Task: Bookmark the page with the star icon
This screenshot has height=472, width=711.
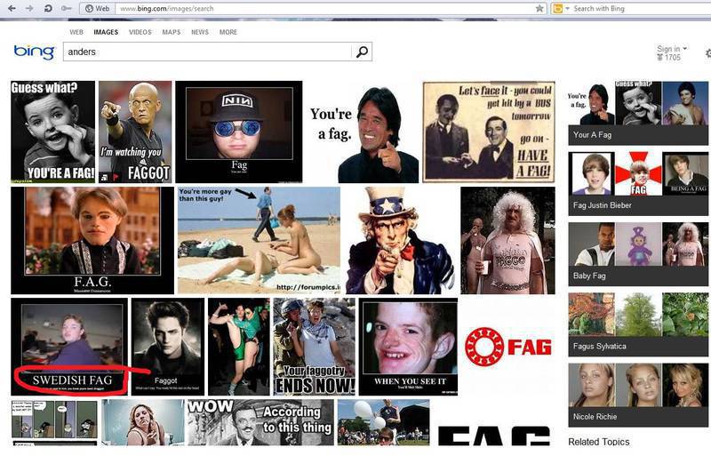Action: click(539, 8)
